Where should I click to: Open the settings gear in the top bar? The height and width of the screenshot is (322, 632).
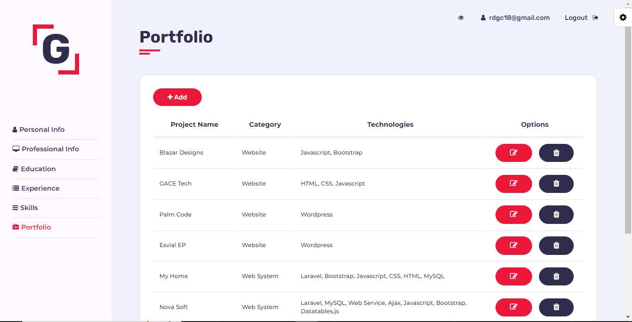[623, 17]
